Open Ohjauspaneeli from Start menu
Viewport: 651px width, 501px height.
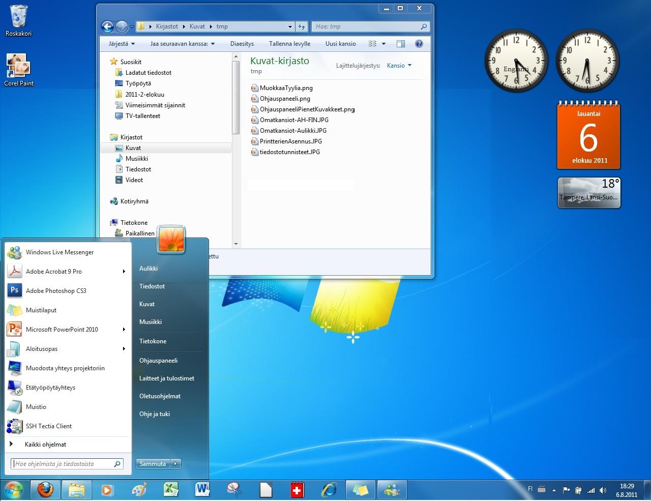(159, 360)
